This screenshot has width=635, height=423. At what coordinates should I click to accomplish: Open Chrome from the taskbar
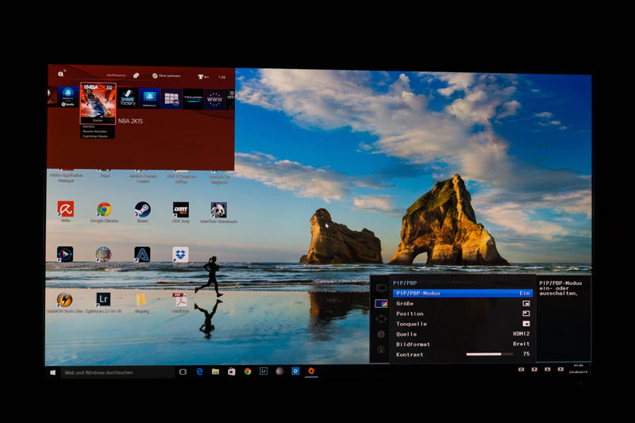(x=248, y=371)
